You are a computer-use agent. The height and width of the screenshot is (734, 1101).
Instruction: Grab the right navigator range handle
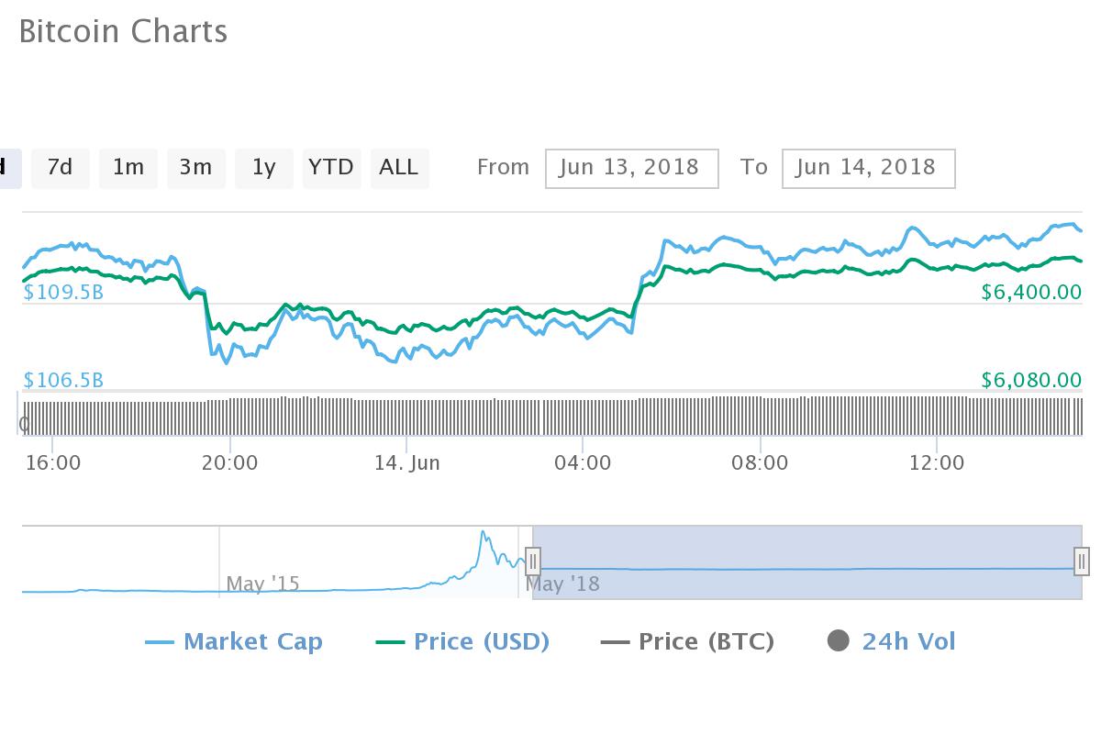pos(1083,561)
